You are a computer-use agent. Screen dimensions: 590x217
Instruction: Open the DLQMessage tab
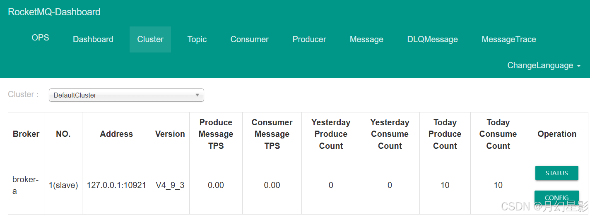(433, 39)
